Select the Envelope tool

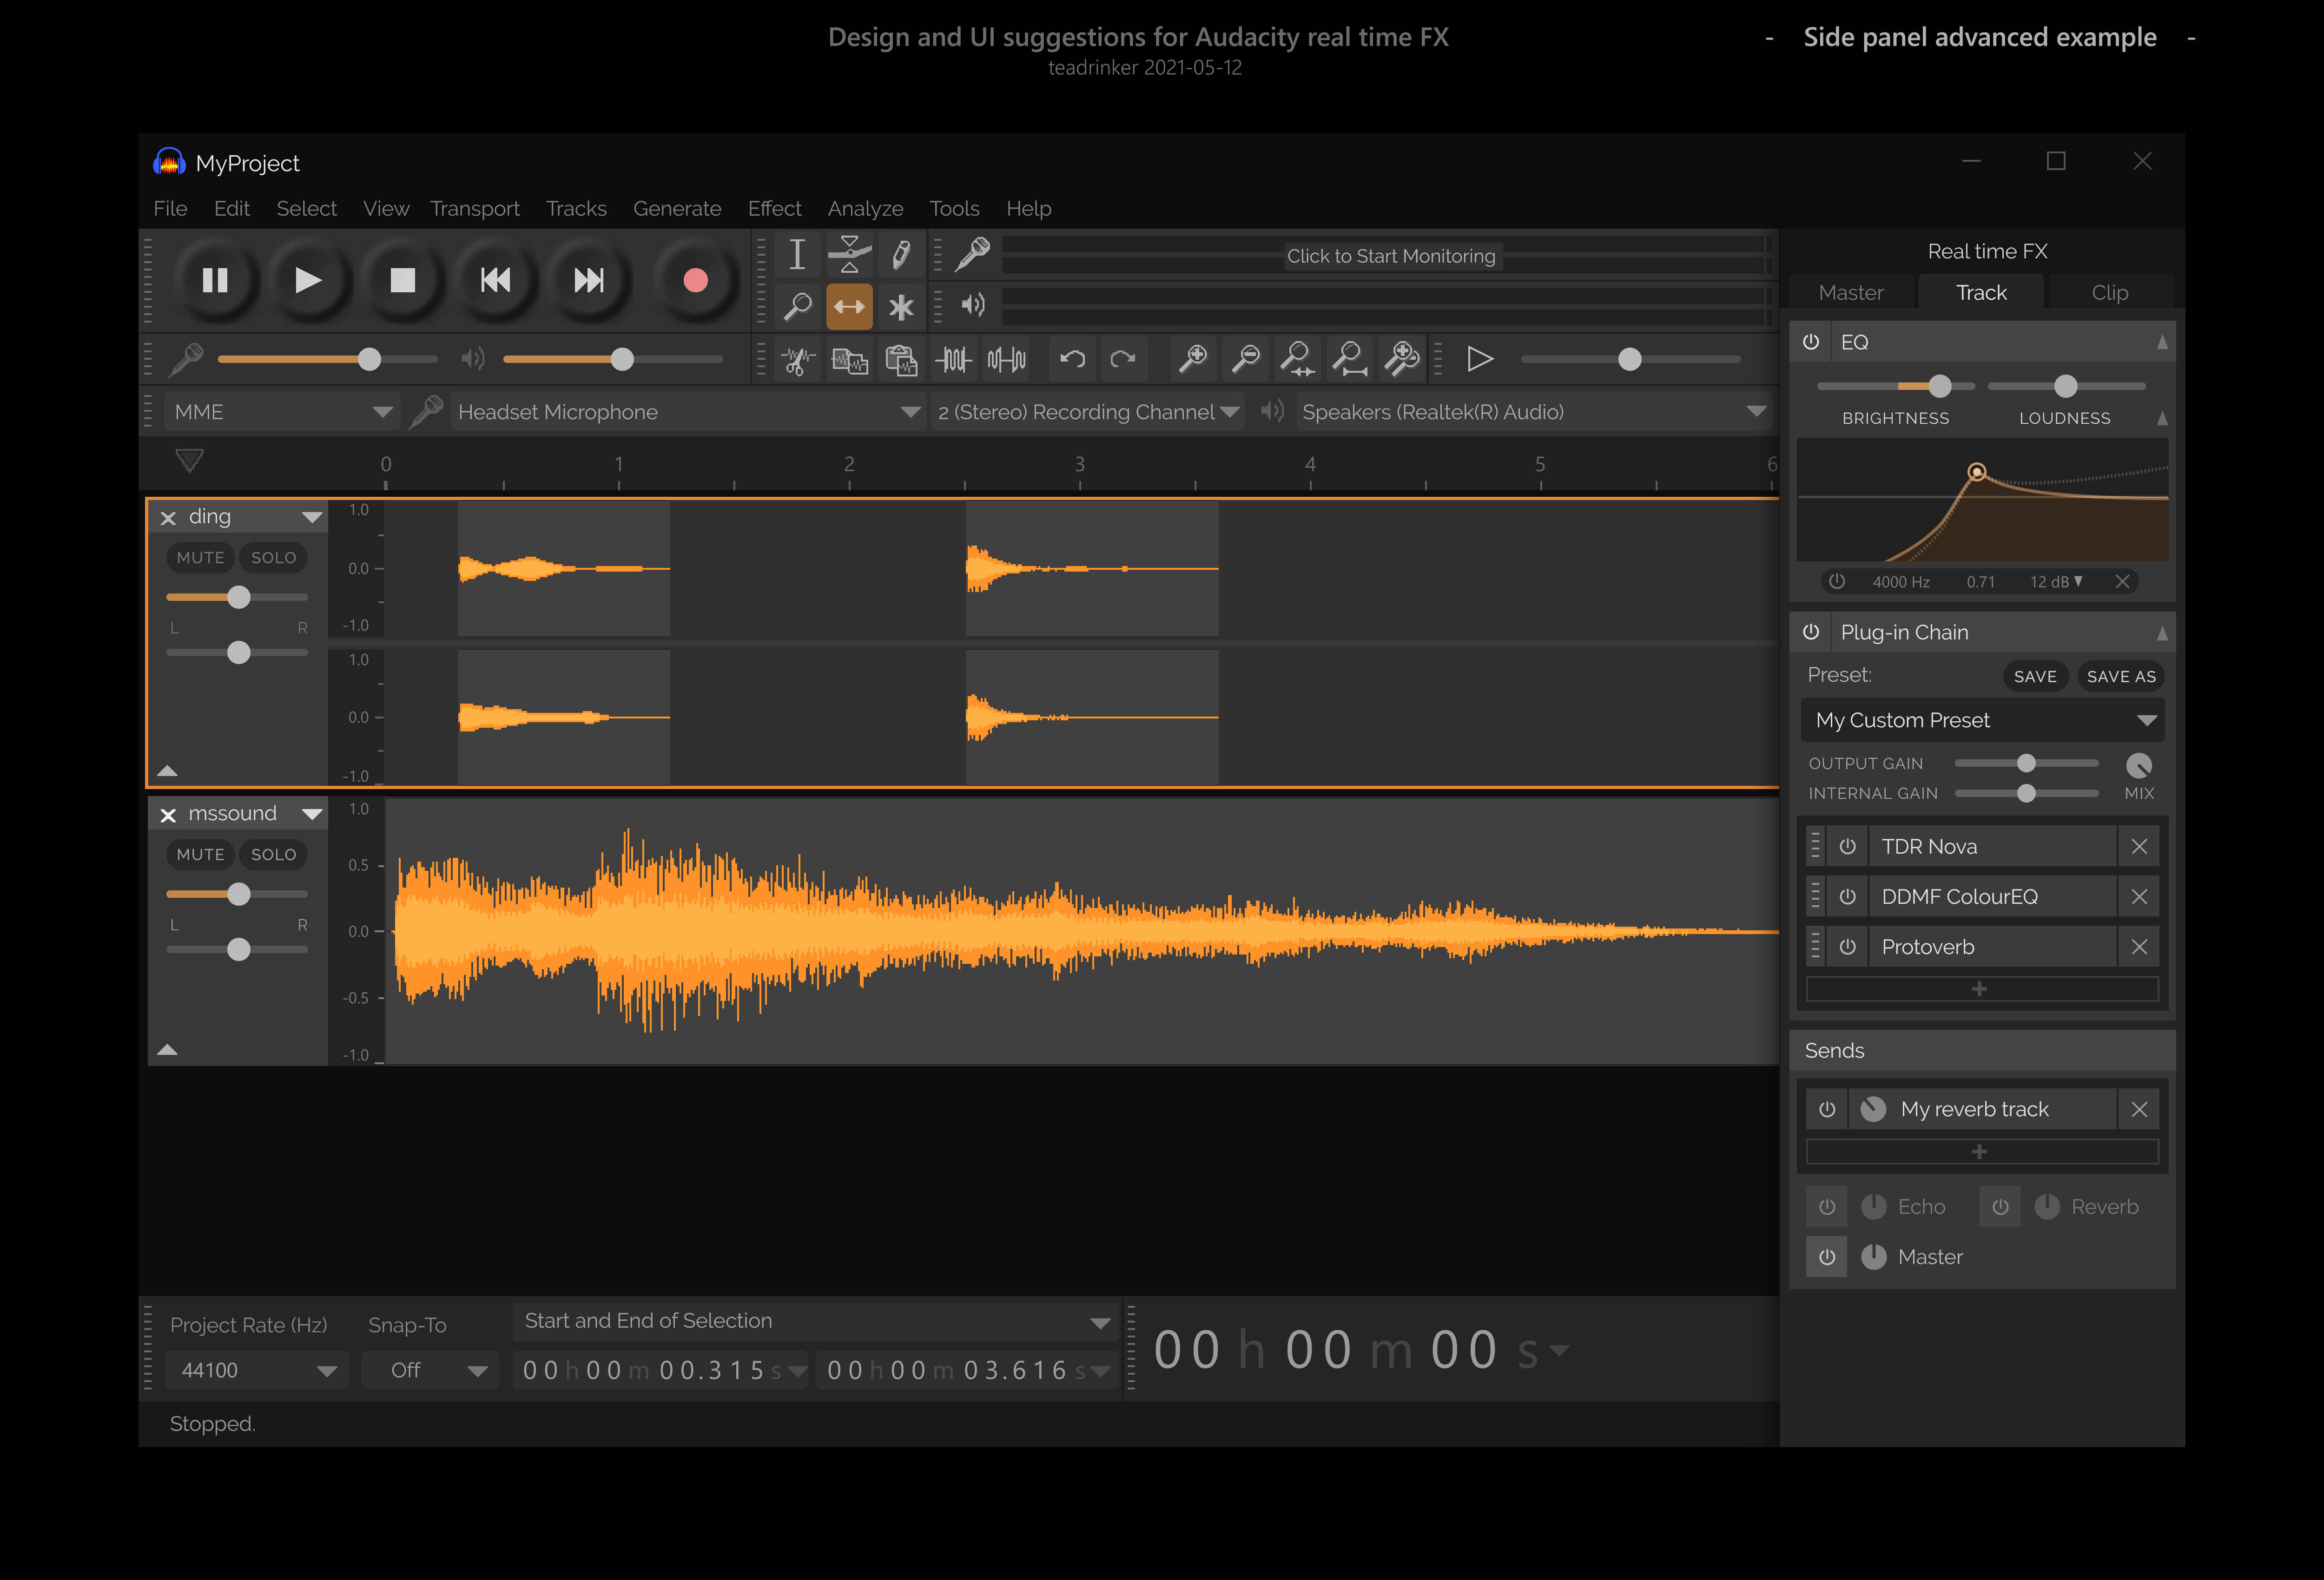click(849, 255)
